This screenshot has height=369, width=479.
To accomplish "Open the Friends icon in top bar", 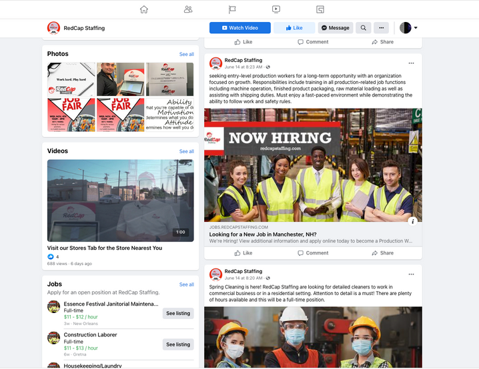I will tap(188, 9).
